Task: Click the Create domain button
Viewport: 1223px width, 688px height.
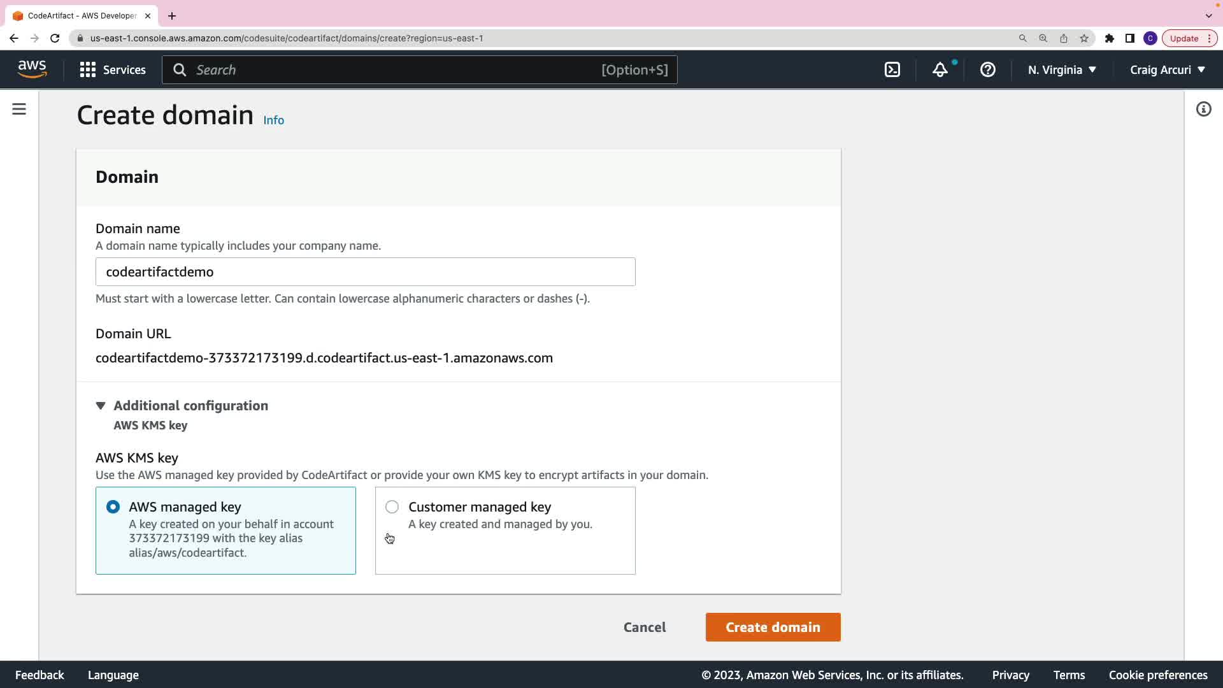Action: (x=773, y=627)
